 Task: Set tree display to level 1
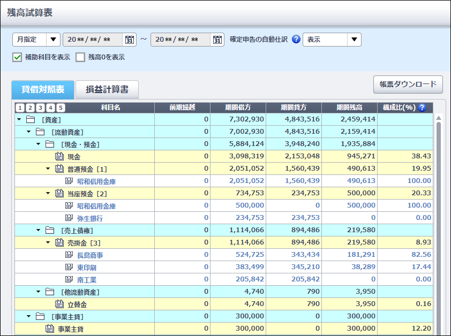pyautogui.click(x=20, y=108)
